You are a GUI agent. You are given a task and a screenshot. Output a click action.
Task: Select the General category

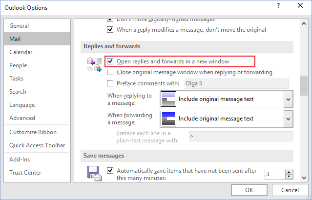(x=37, y=26)
